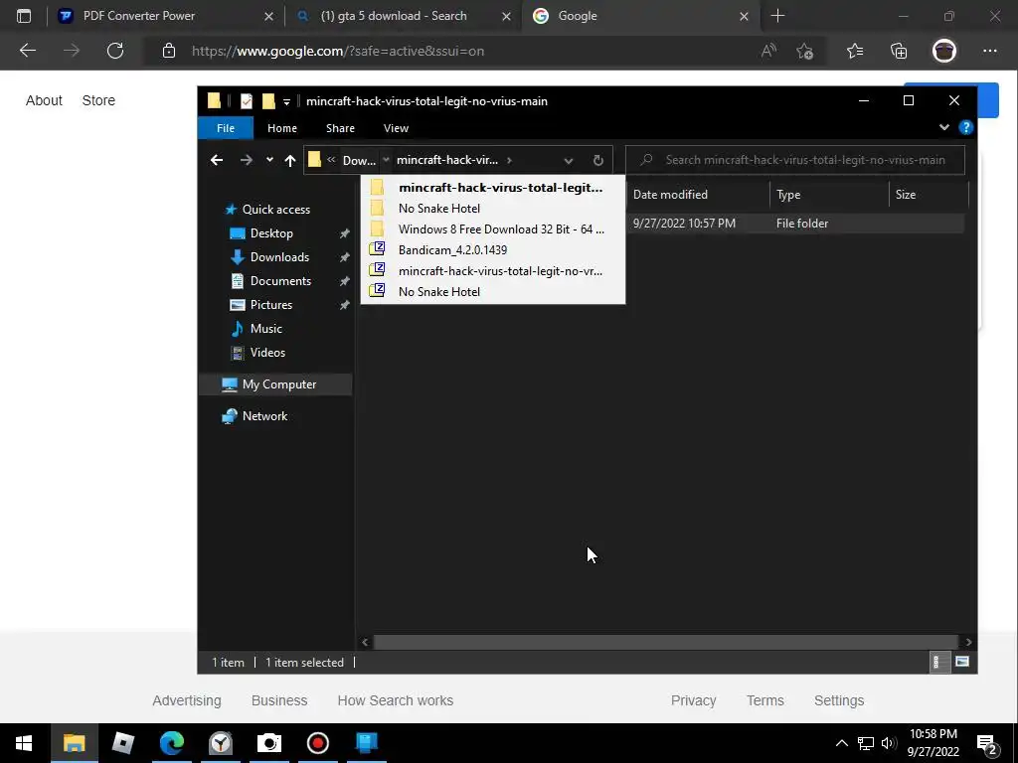Add this page to favorites
The image size is (1018, 763).
pyautogui.click(x=805, y=51)
